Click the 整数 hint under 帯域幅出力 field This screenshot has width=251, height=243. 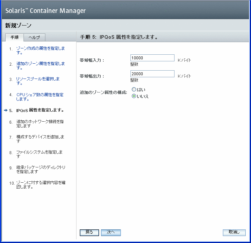tap(134, 80)
